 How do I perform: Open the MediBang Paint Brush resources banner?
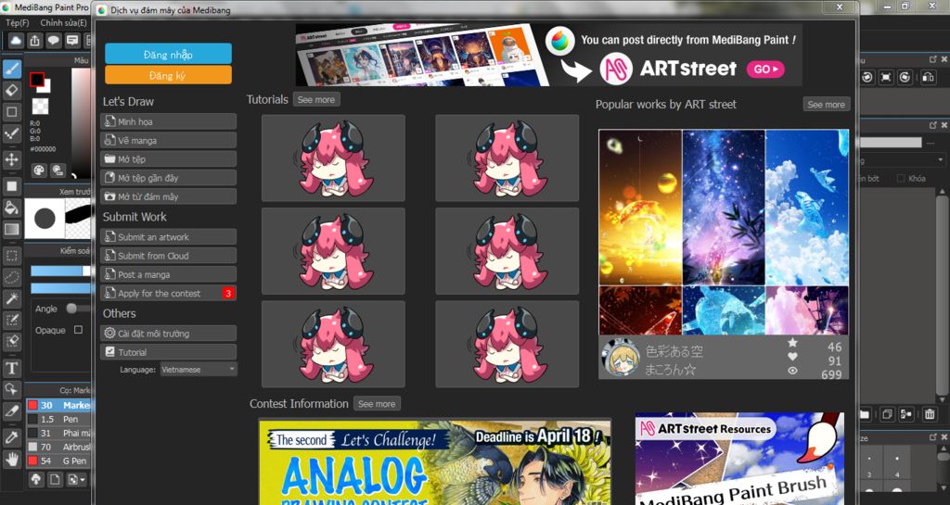click(x=739, y=459)
